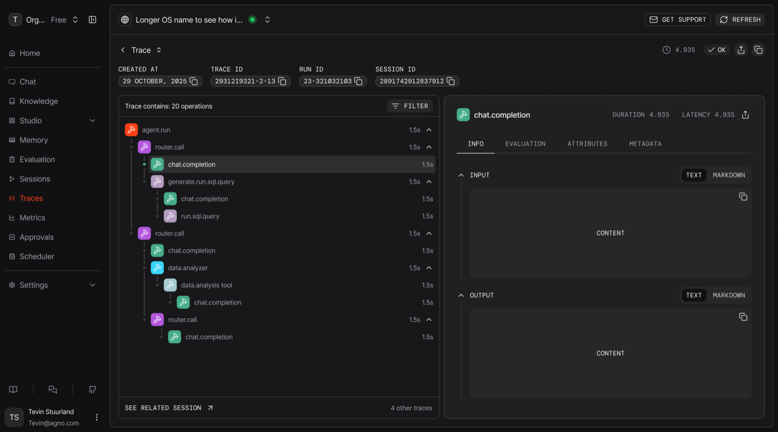
Task: Copy the Input content
Action: point(743,196)
